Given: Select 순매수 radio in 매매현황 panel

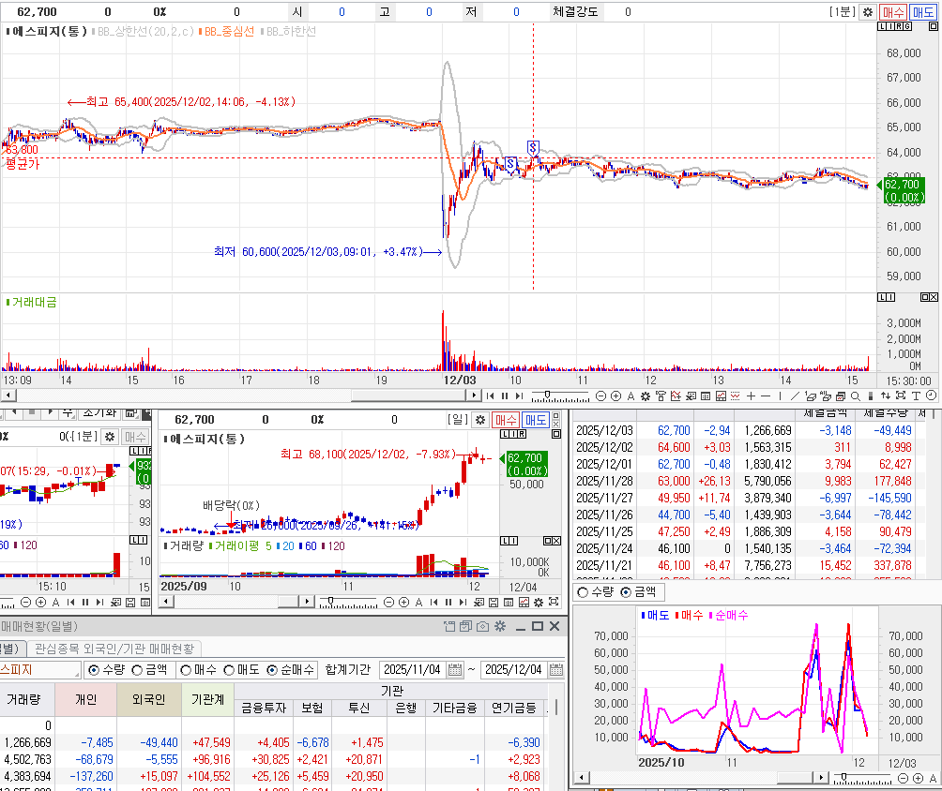Looking at the screenshot, I should click(x=272, y=670).
